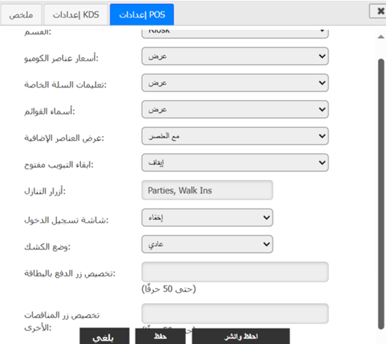Expand the أسعار عناصر الكومبو dropdown

pos(235,56)
